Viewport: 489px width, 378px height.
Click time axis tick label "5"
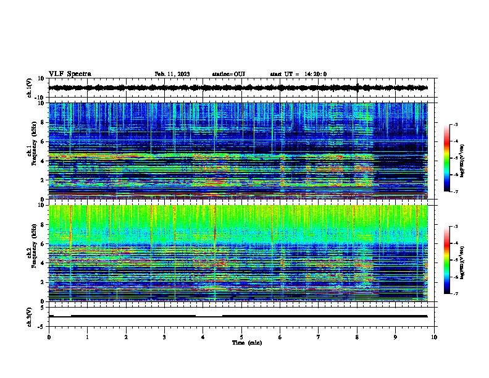pos(241,337)
